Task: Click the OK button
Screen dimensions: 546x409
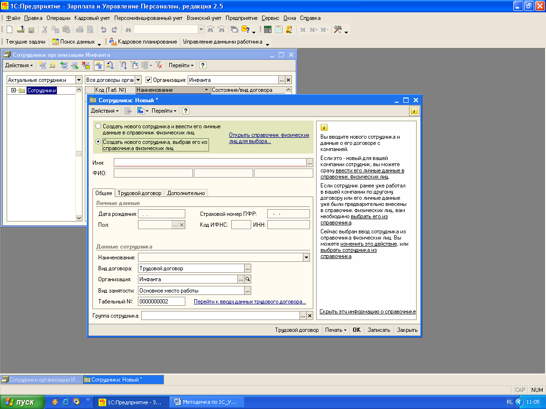Action: pyautogui.click(x=356, y=329)
